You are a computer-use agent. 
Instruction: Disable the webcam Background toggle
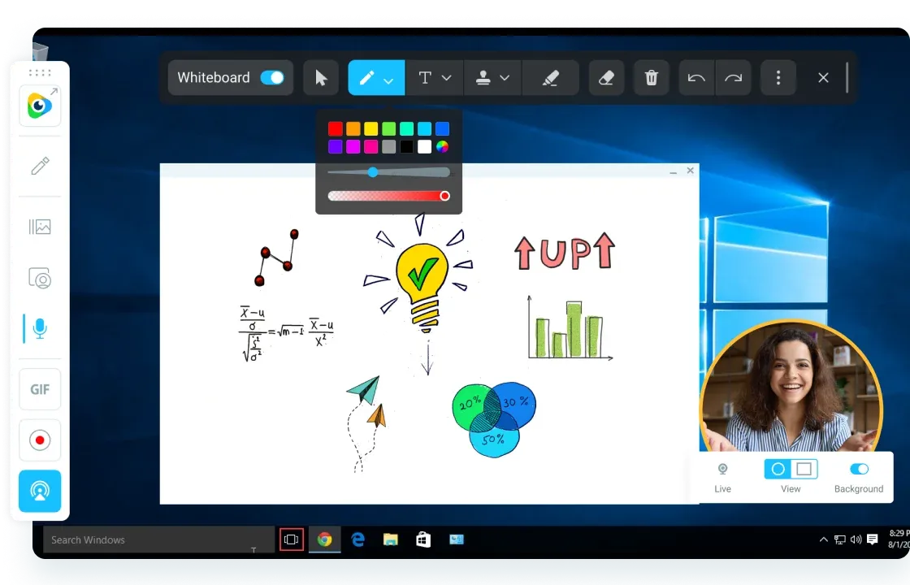[859, 469]
